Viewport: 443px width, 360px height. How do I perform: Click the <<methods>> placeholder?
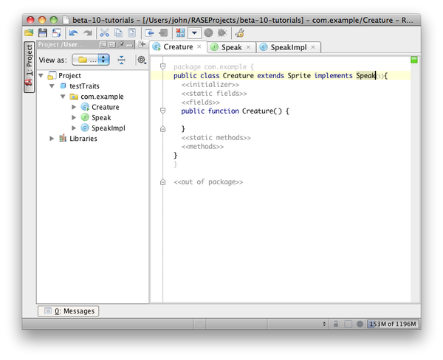coord(202,146)
